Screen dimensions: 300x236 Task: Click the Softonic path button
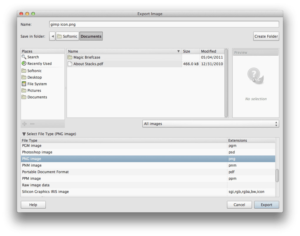(x=67, y=36)
